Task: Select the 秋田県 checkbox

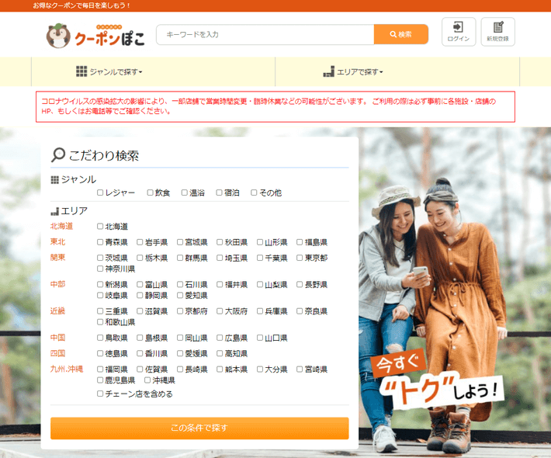Action: point(220,242)
